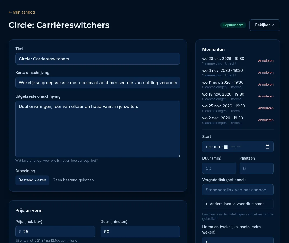Edit the Prijs (incl. btw) field
The image size is (289, 243).
point(55,232)
